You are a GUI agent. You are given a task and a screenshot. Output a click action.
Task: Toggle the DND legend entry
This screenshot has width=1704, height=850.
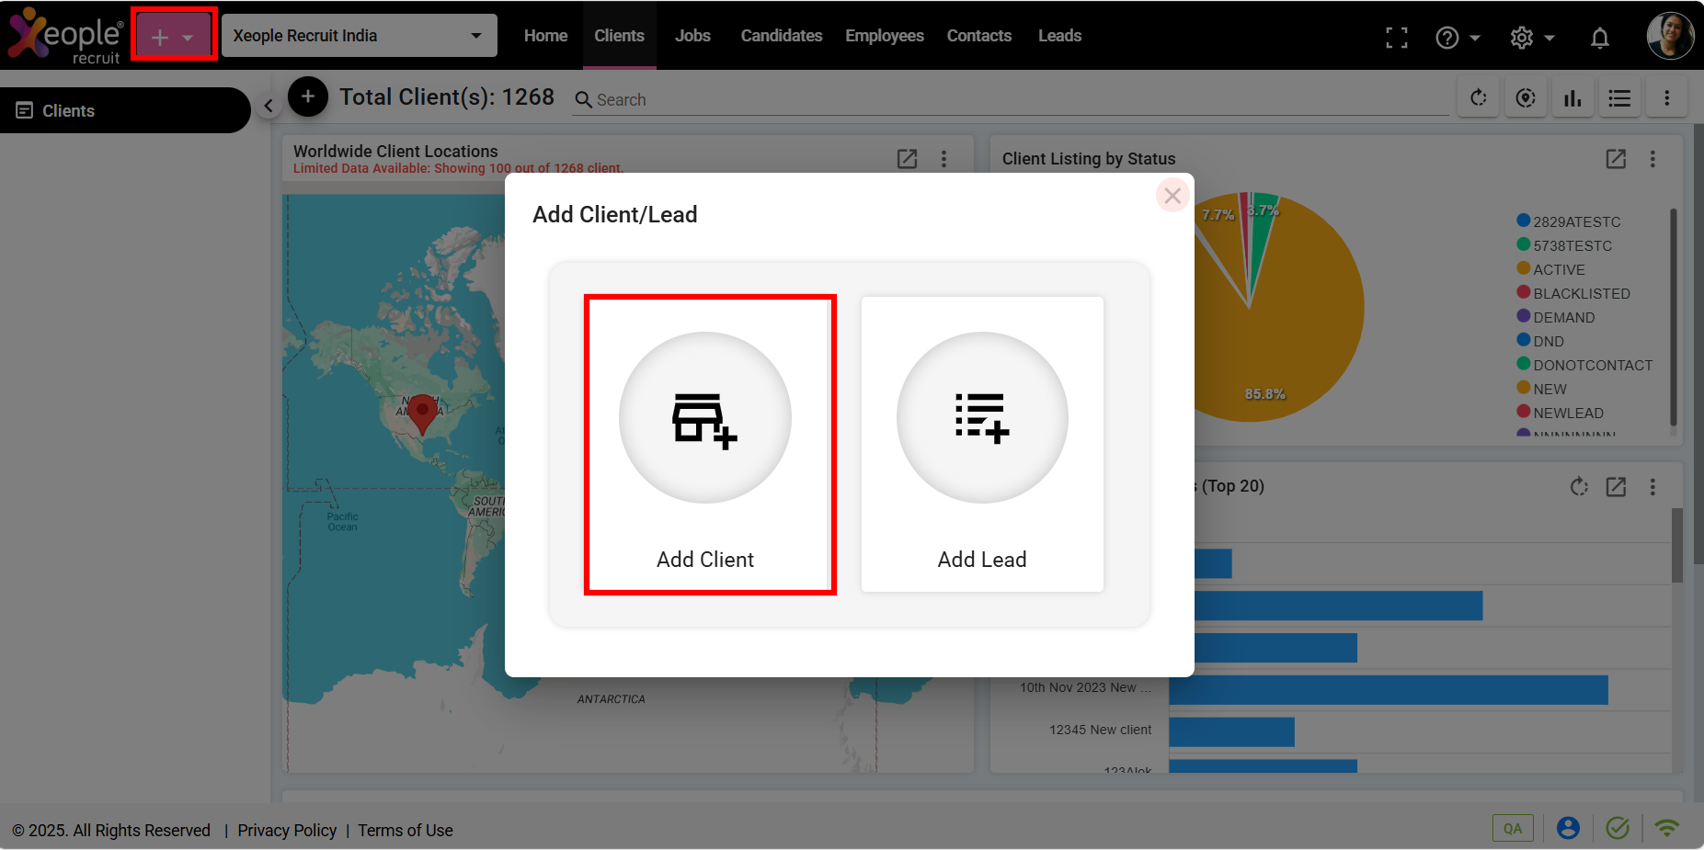[1540, 341]
